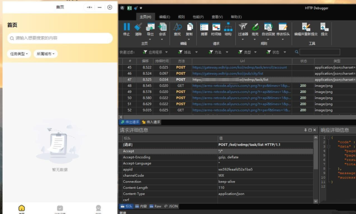Screen dimensions: 356x214
Task: Click the 复制 copy icon
Action: (x=190, y=27)
